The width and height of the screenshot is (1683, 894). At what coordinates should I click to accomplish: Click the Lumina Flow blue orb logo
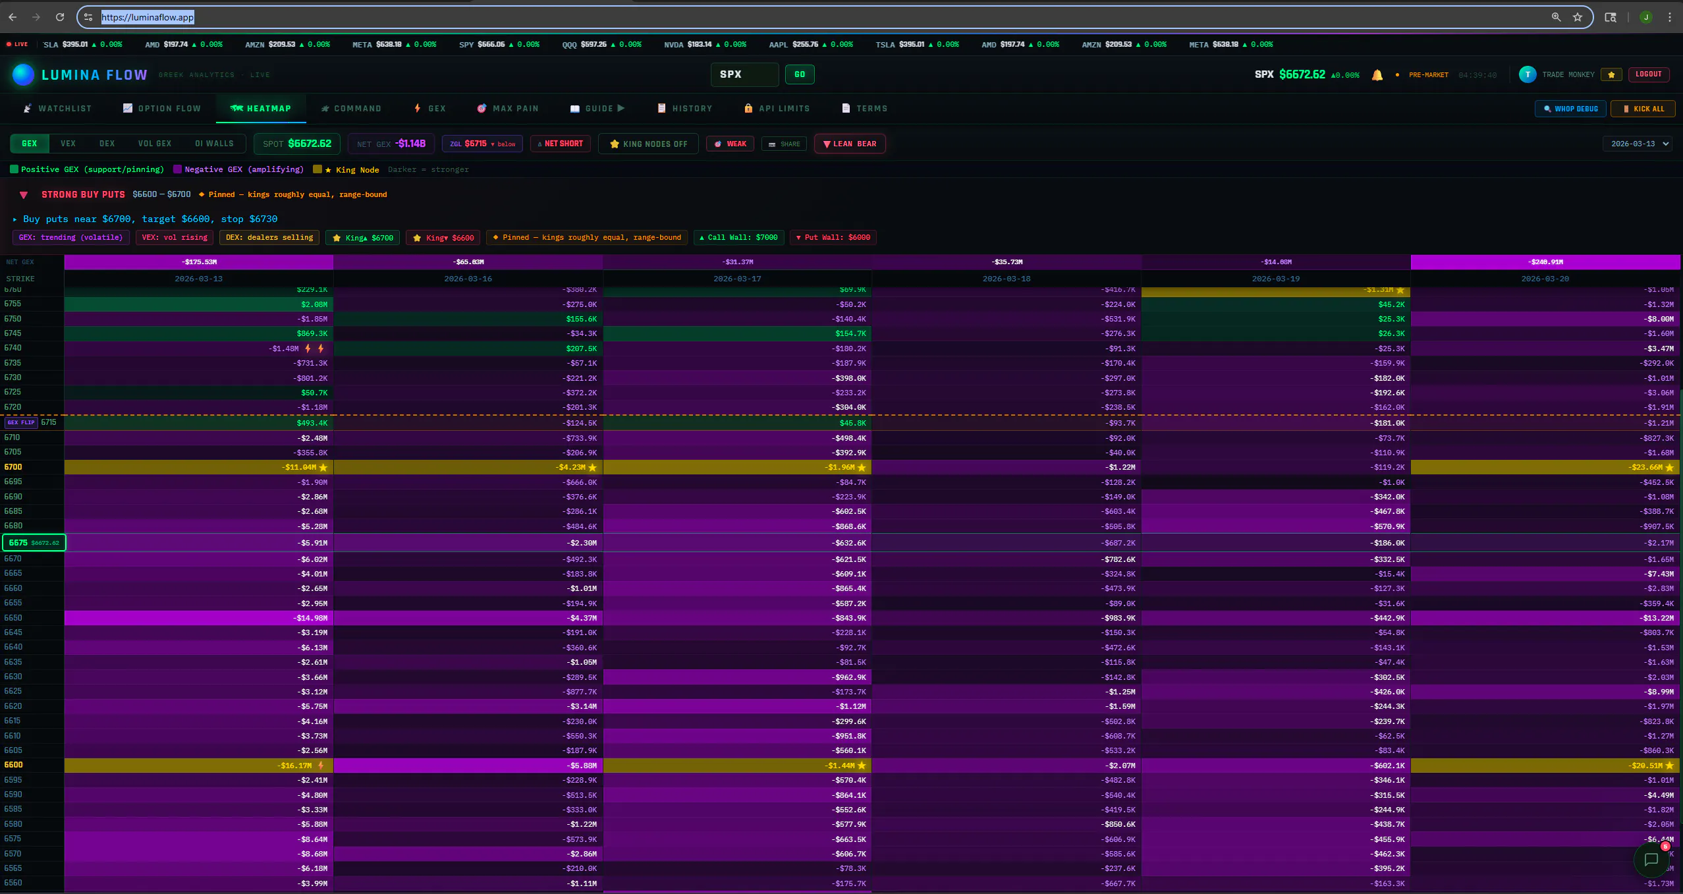pyautogui.click(x=23, y=74)
